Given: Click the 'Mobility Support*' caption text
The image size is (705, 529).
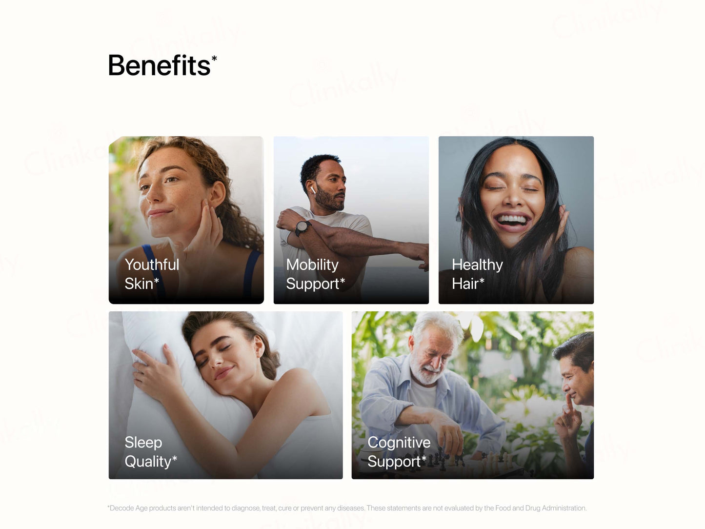Looking at the screenshot, I should coord(316,274).
